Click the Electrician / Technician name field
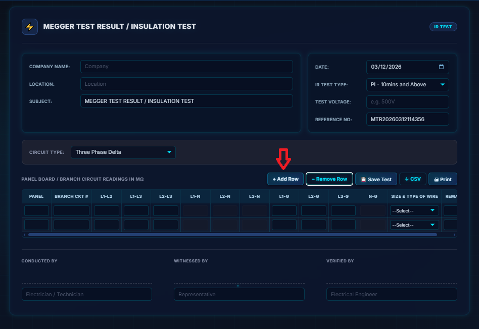The width and height of the screenshot is (479, 329). coord(86,294)
